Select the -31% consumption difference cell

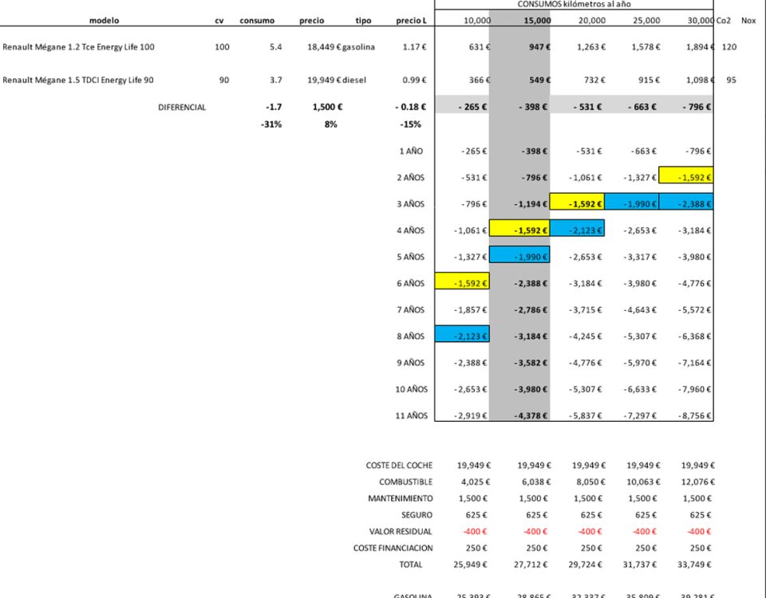point(271,124)
